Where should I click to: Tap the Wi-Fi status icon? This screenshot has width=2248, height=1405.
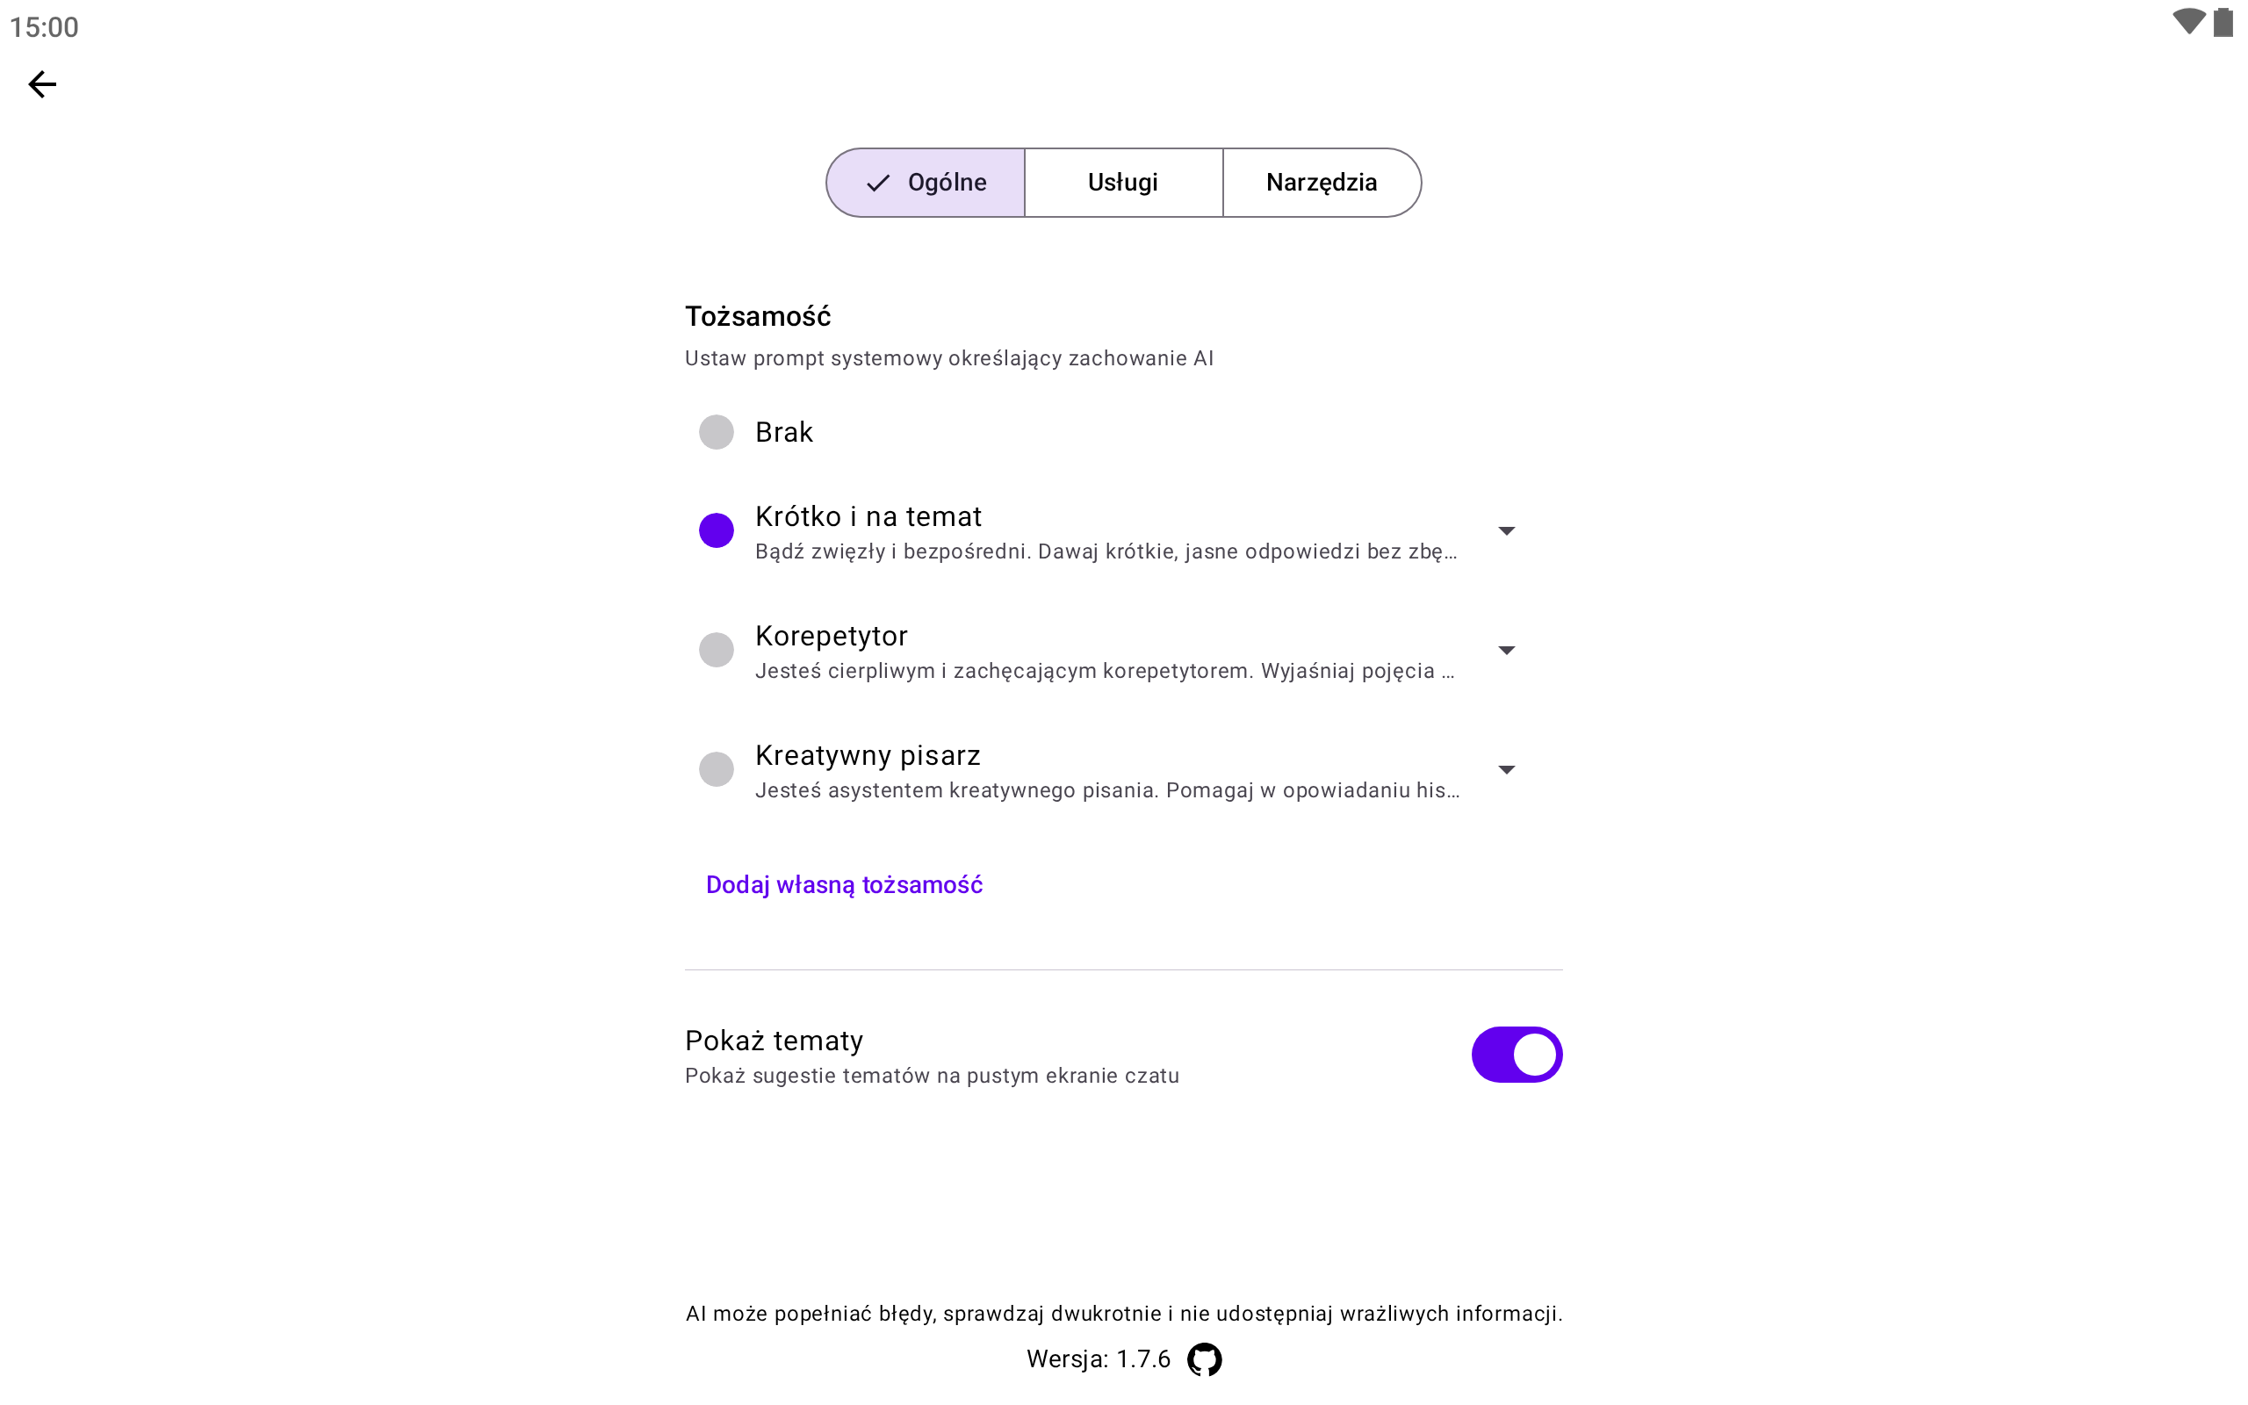[x=2187, y=22]
